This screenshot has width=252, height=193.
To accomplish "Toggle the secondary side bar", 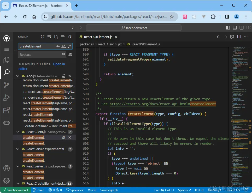I will point(242,28).
